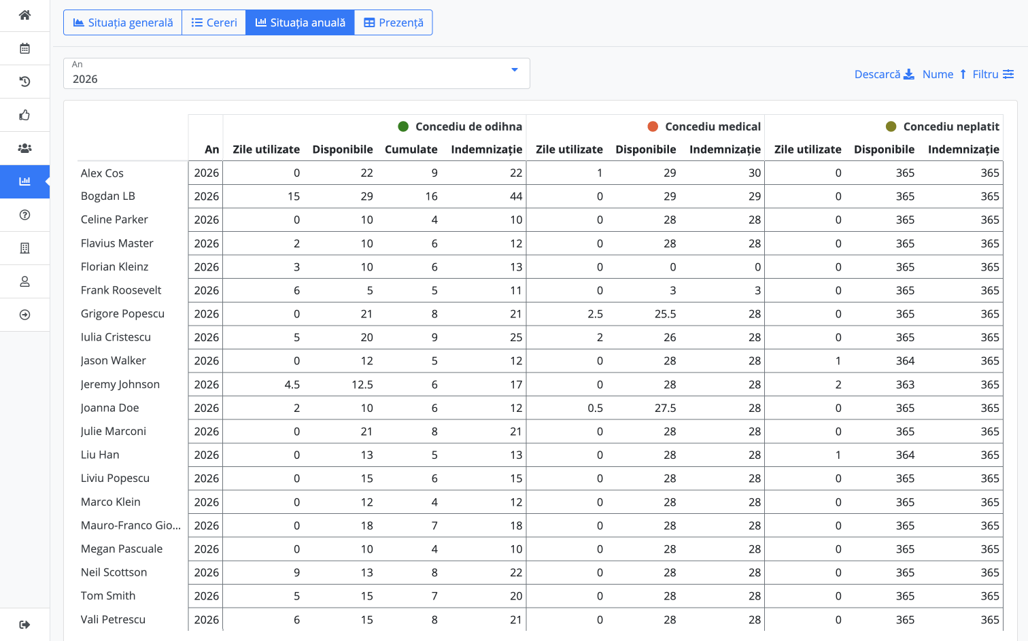Click the green Concediu de odihna dot
The height and width of the screenshot is (641, 1028).
[403, 126]
